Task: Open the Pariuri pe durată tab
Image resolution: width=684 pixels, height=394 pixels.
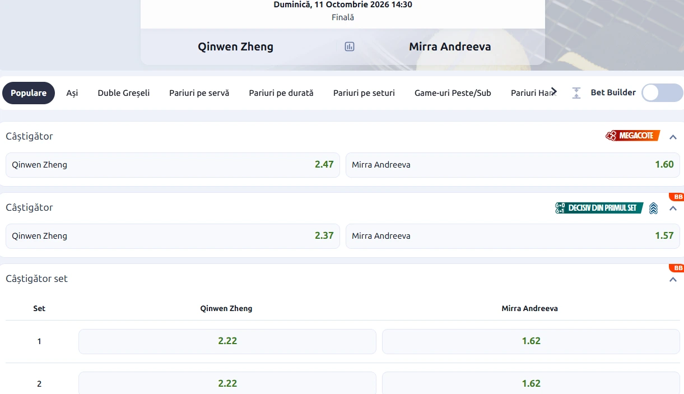Action: [281, 93]
